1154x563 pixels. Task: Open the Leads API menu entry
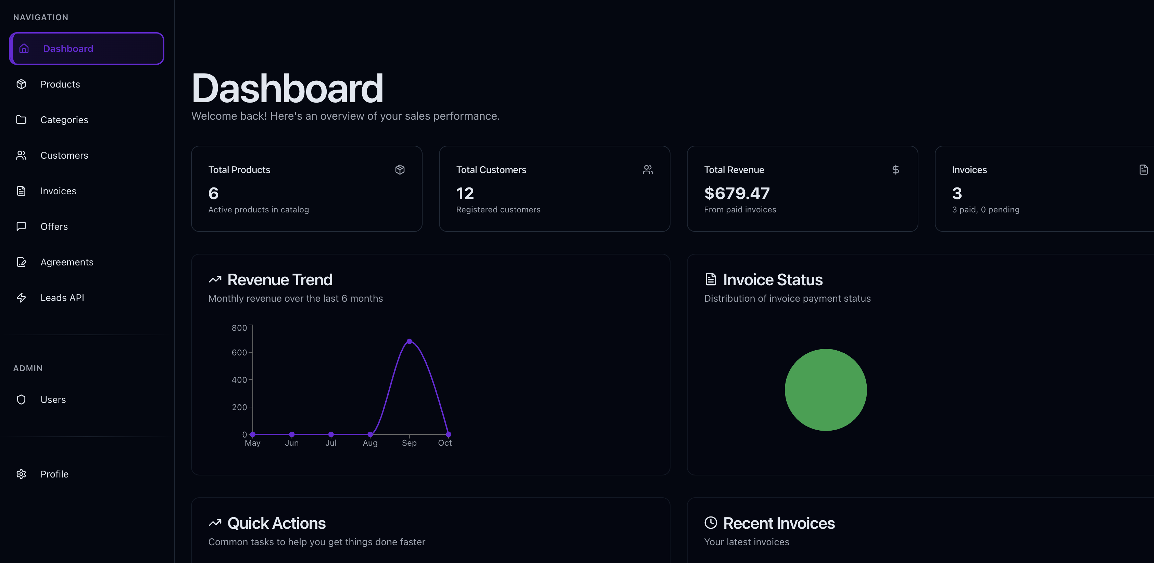pos(62,298)
